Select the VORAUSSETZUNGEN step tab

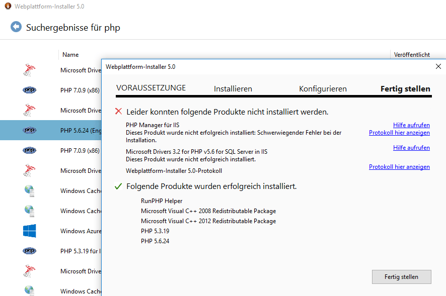point(151,88)
